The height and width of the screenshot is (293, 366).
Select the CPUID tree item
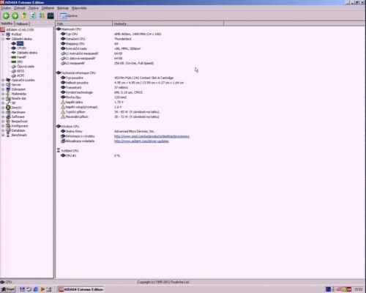[21, 48]
